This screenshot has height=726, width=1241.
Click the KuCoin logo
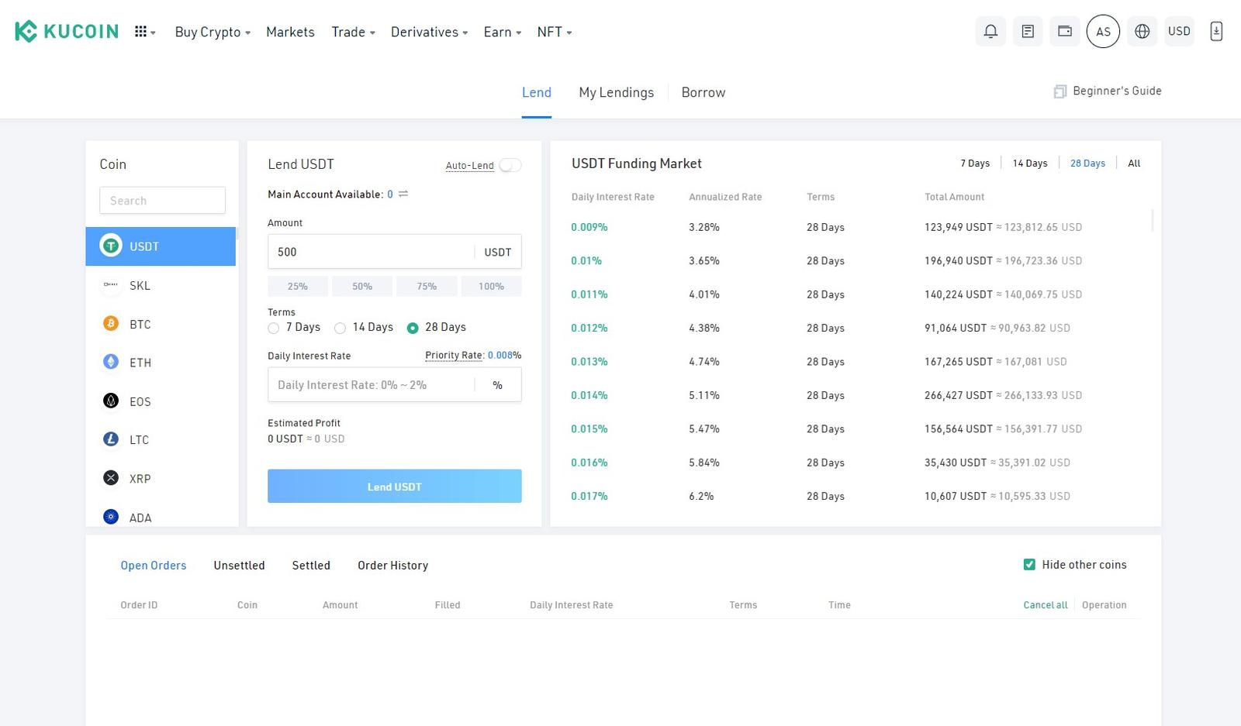click(67, 32)
